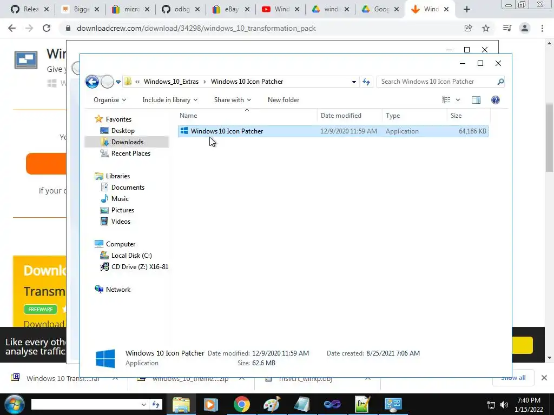Select Windows 10 Icon Patcher breadcrumb segment
This screenshot has width=554, height=415.
click(x=247, y=82)
